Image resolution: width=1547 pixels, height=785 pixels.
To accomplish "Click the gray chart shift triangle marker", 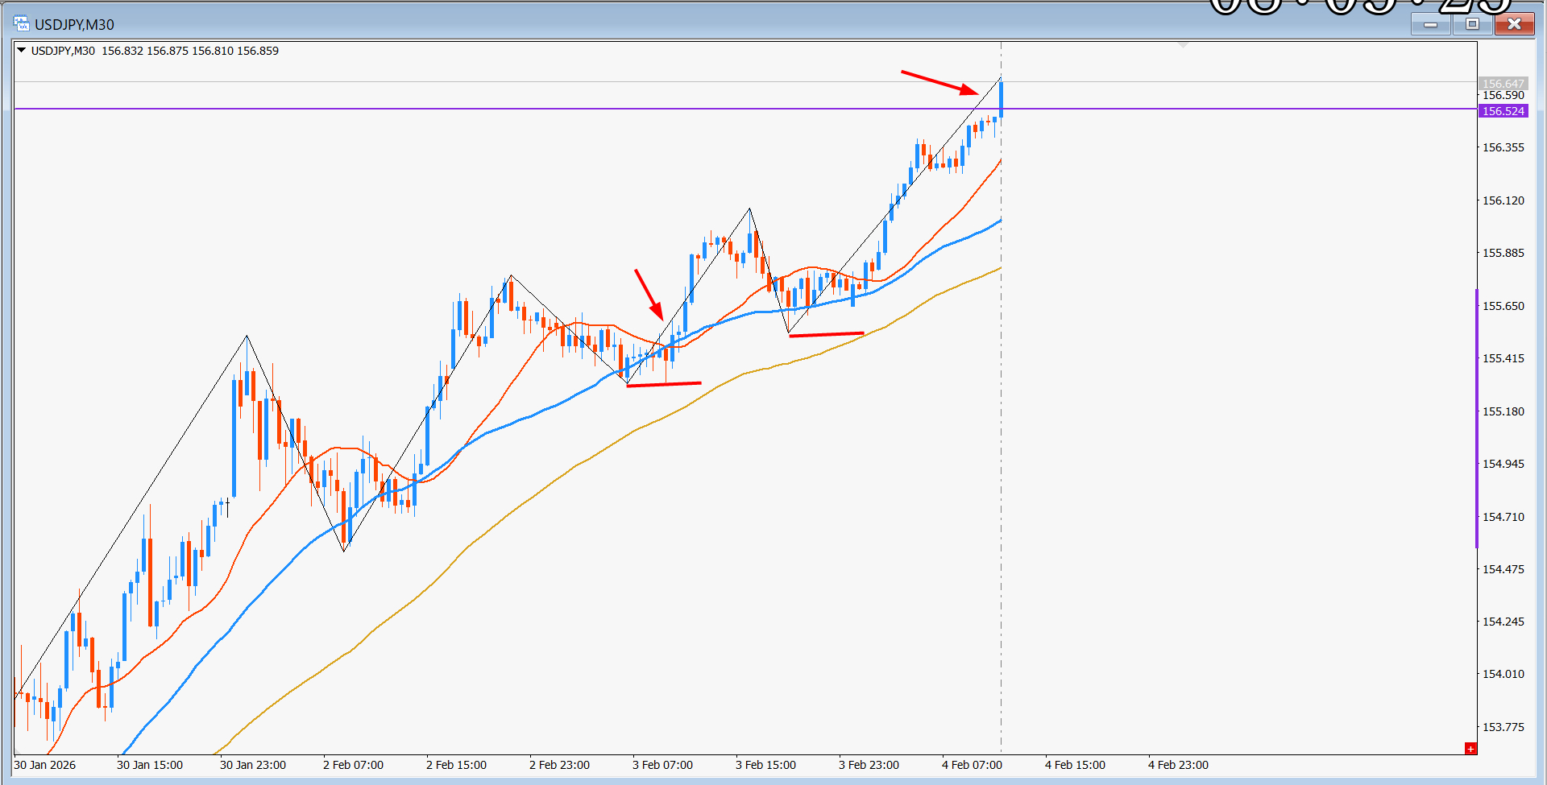I will coord(1183,45).
